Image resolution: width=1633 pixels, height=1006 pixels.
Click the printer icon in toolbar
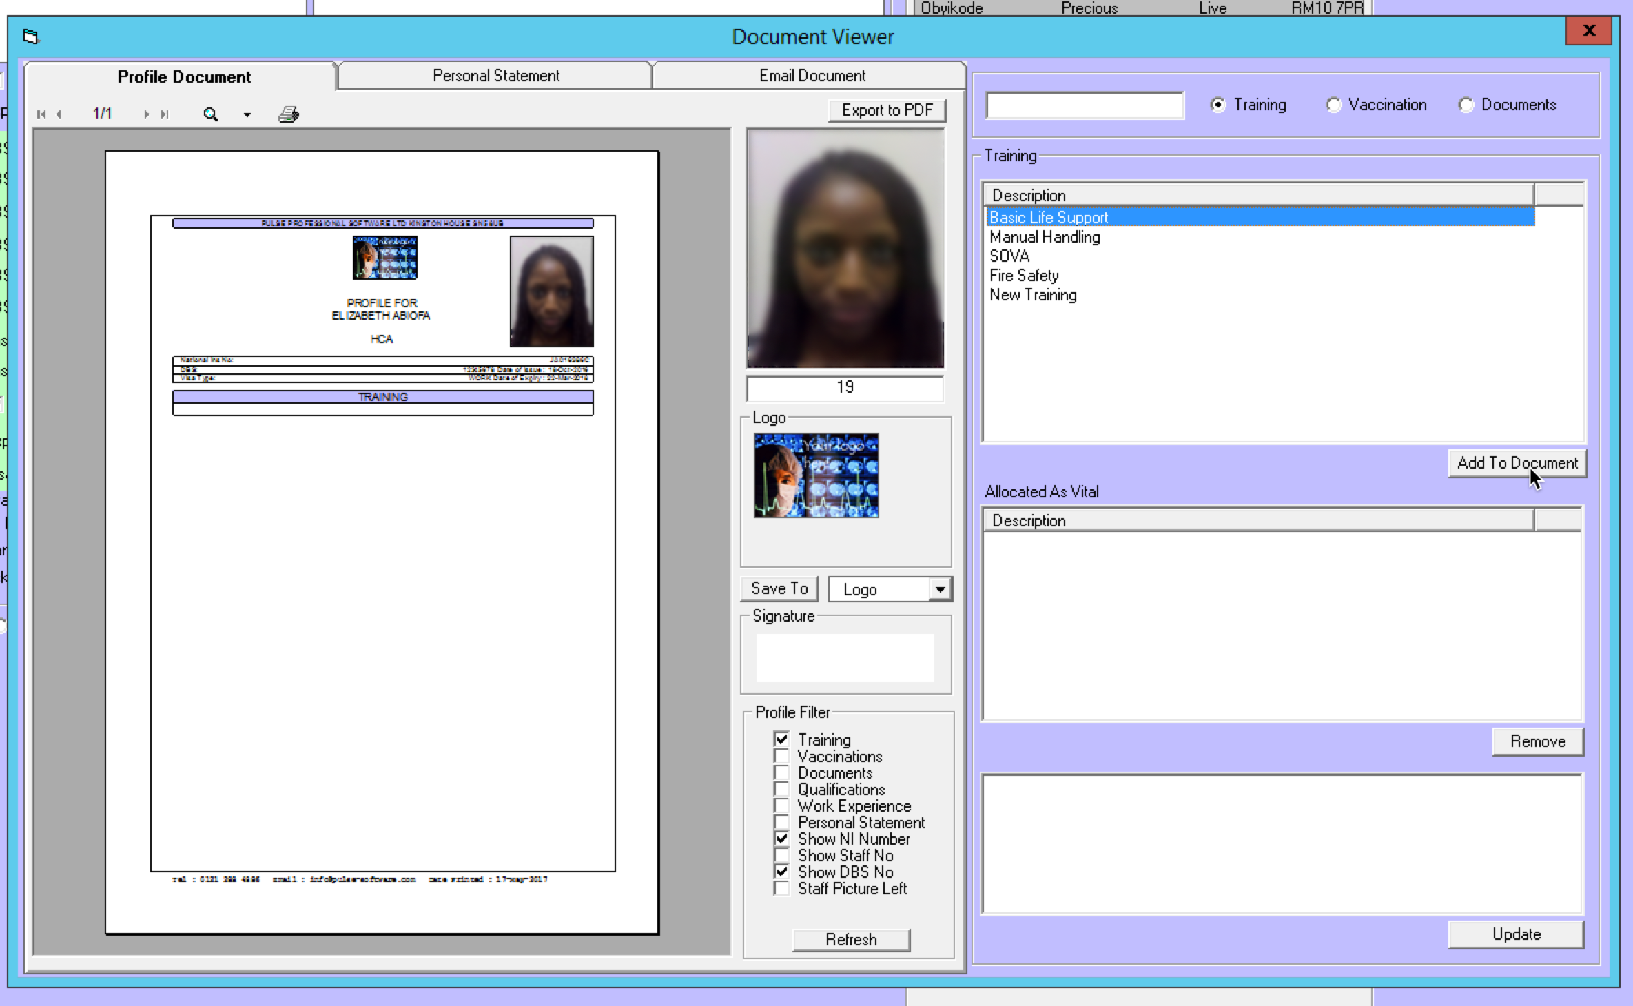(x=288, y=114)
